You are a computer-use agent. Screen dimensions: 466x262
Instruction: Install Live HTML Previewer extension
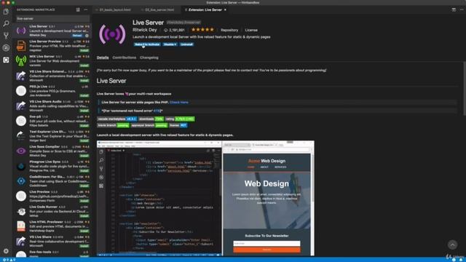coord(84,231)
